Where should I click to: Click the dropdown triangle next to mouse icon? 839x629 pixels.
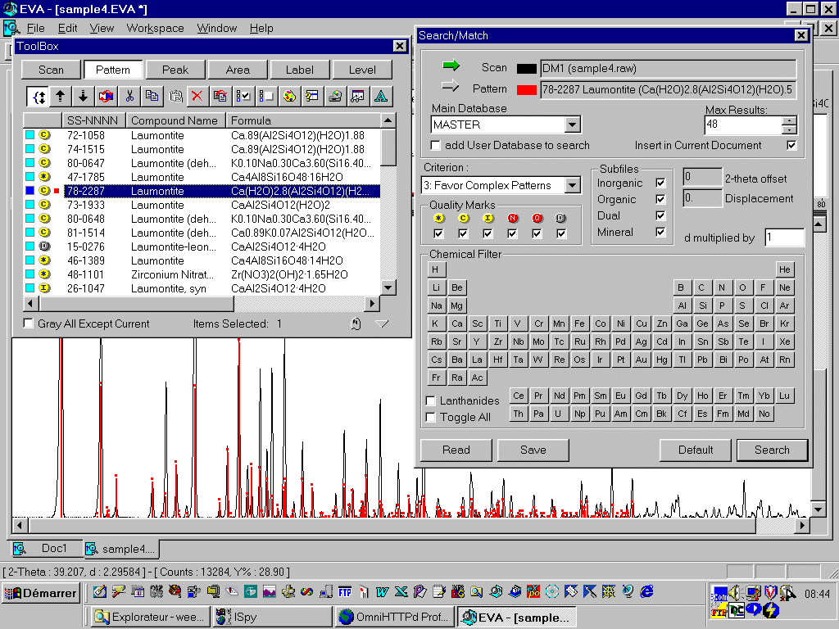[382, 324]
